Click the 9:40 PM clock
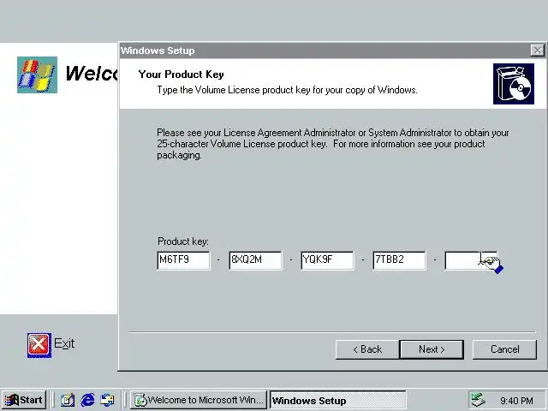The width and height of the screenshot is (548, 411). click(516, 401)
